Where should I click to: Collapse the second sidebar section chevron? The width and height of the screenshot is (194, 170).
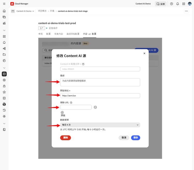coord(4,68)
